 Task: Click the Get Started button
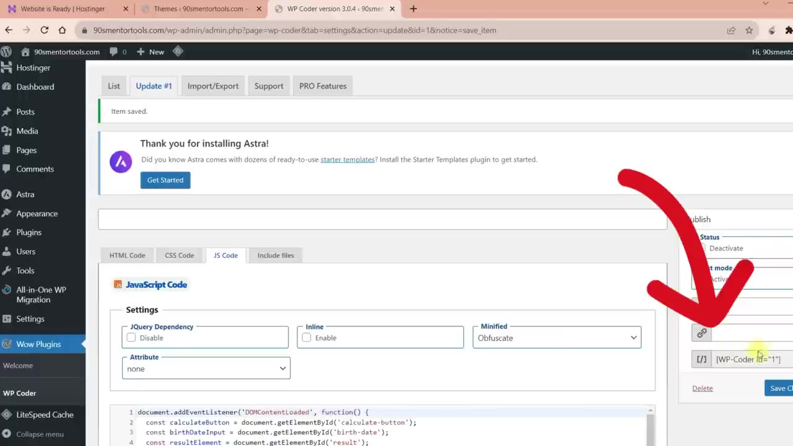165,180
